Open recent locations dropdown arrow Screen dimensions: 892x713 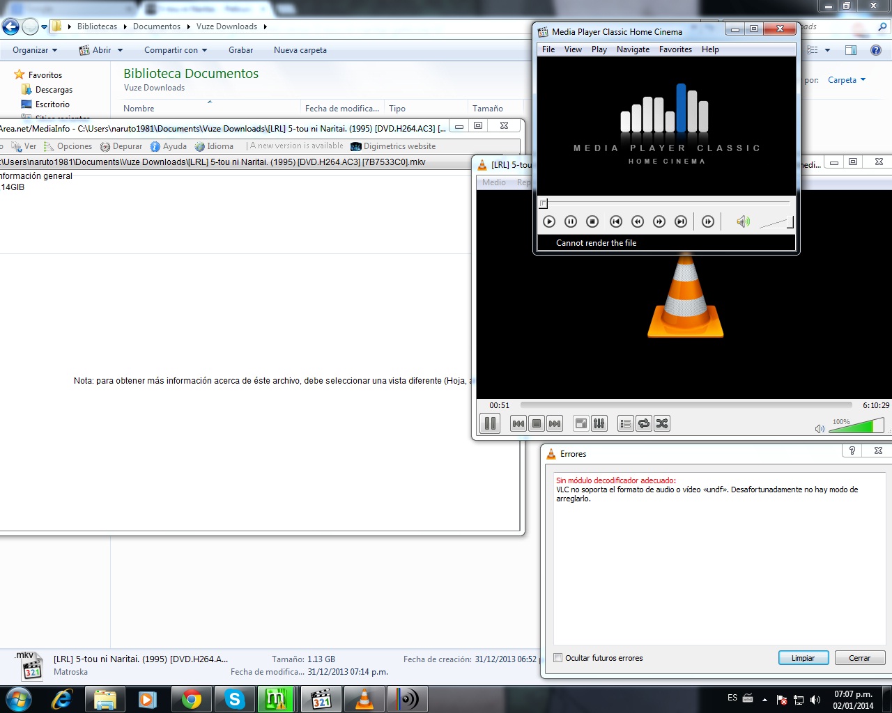point(44,27)
